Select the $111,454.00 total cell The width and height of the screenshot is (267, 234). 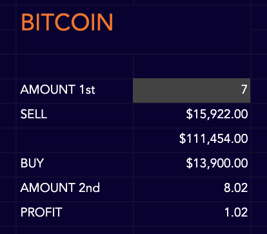(x=192, y=140)
